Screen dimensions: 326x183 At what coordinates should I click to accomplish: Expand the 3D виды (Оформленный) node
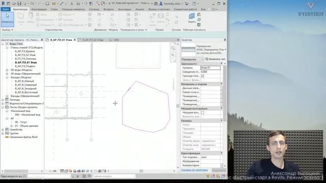(x=7, y=74)
